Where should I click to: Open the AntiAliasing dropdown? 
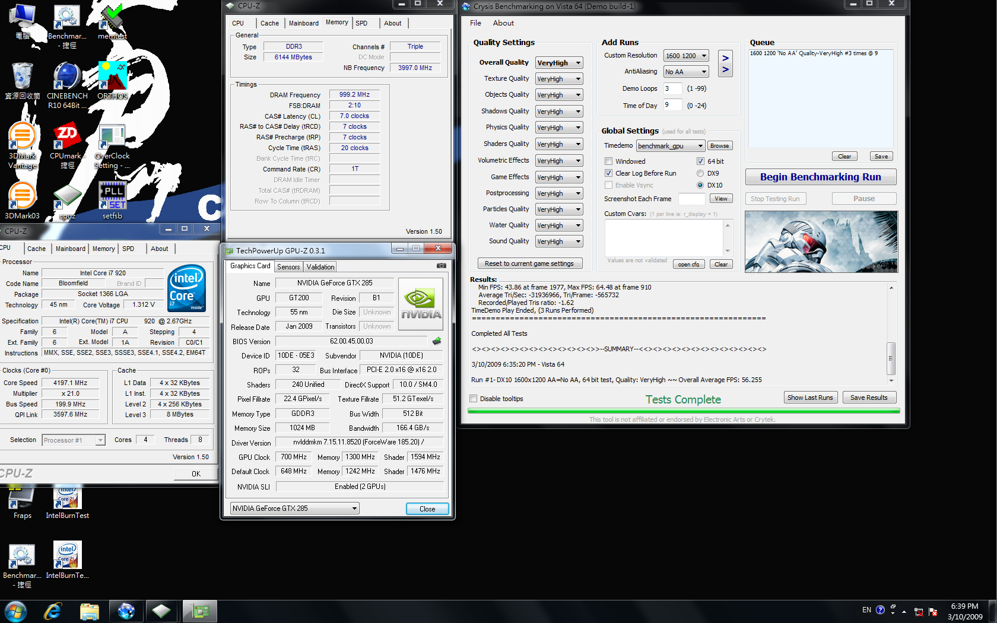pyautogui.click(x=686, y=72)
